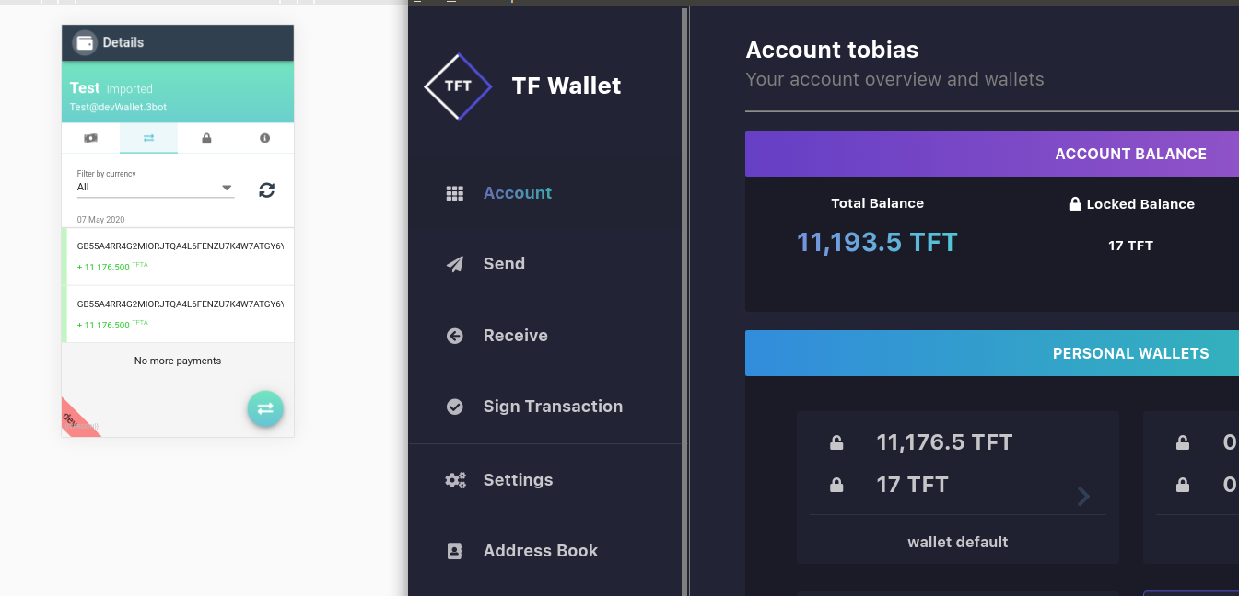The height and width of the screenshot is (596, 1239).
Task: Select the Account grid icon
Action: pyautogui.click(x=454, y=192)
